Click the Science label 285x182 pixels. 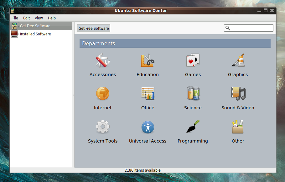(x=193, y=108)
